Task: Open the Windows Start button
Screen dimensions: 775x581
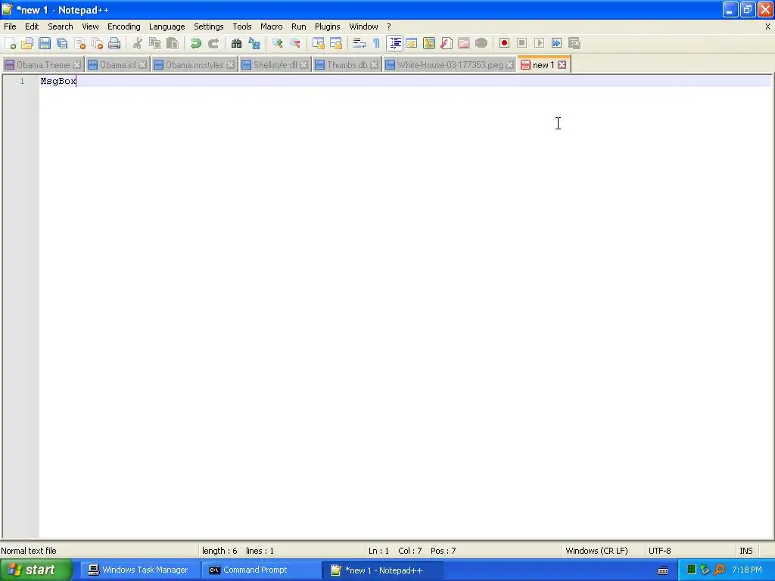Action: tap(35, 570)
